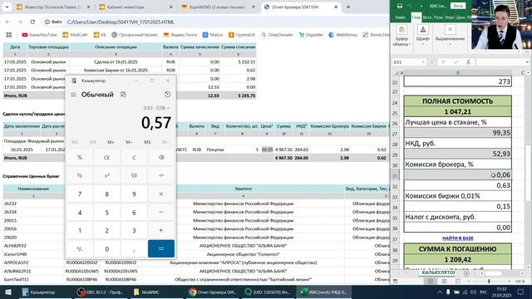
Task: Open the WebMoney bookmark
Action: tap(343, 35)
